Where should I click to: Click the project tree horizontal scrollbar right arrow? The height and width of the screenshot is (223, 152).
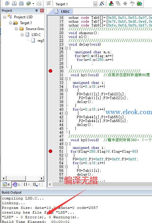pyautogui.click(x=42, y=178)
